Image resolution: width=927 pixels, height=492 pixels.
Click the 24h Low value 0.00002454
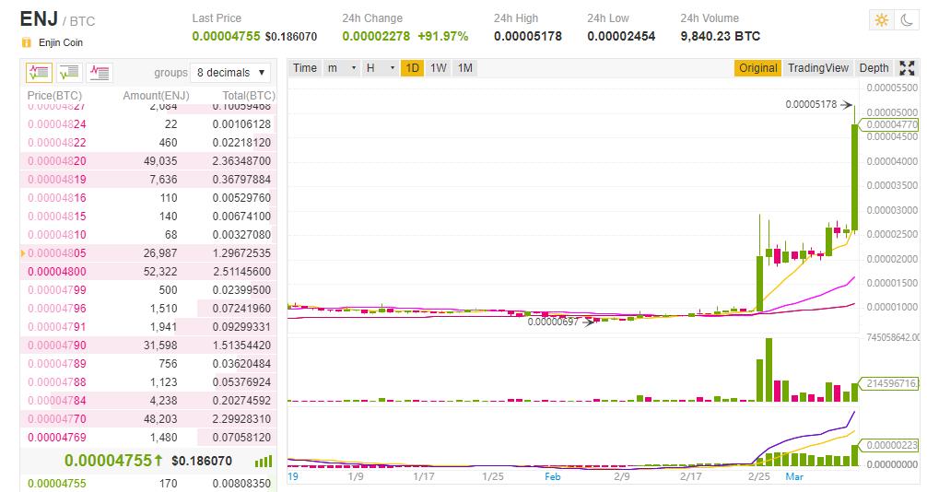coord(621,36)
